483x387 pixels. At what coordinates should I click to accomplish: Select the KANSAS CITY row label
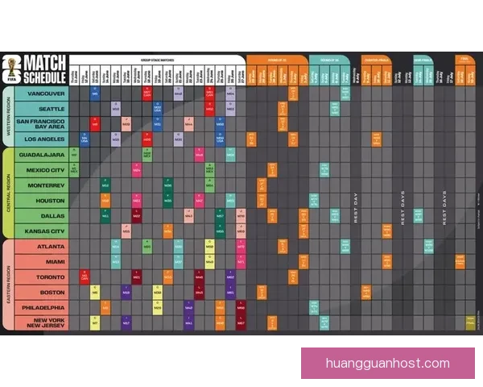42,231
